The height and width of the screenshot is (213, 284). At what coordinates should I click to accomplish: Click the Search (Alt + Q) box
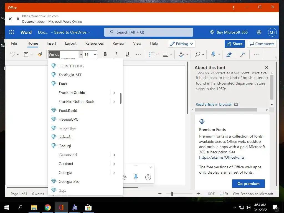coord(149,32)
